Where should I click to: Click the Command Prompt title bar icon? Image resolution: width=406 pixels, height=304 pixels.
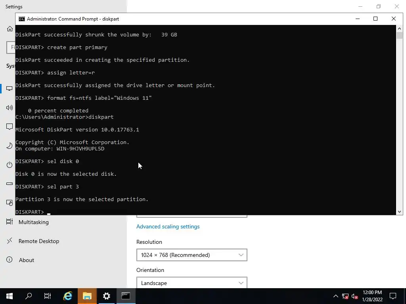click(22, 19)
